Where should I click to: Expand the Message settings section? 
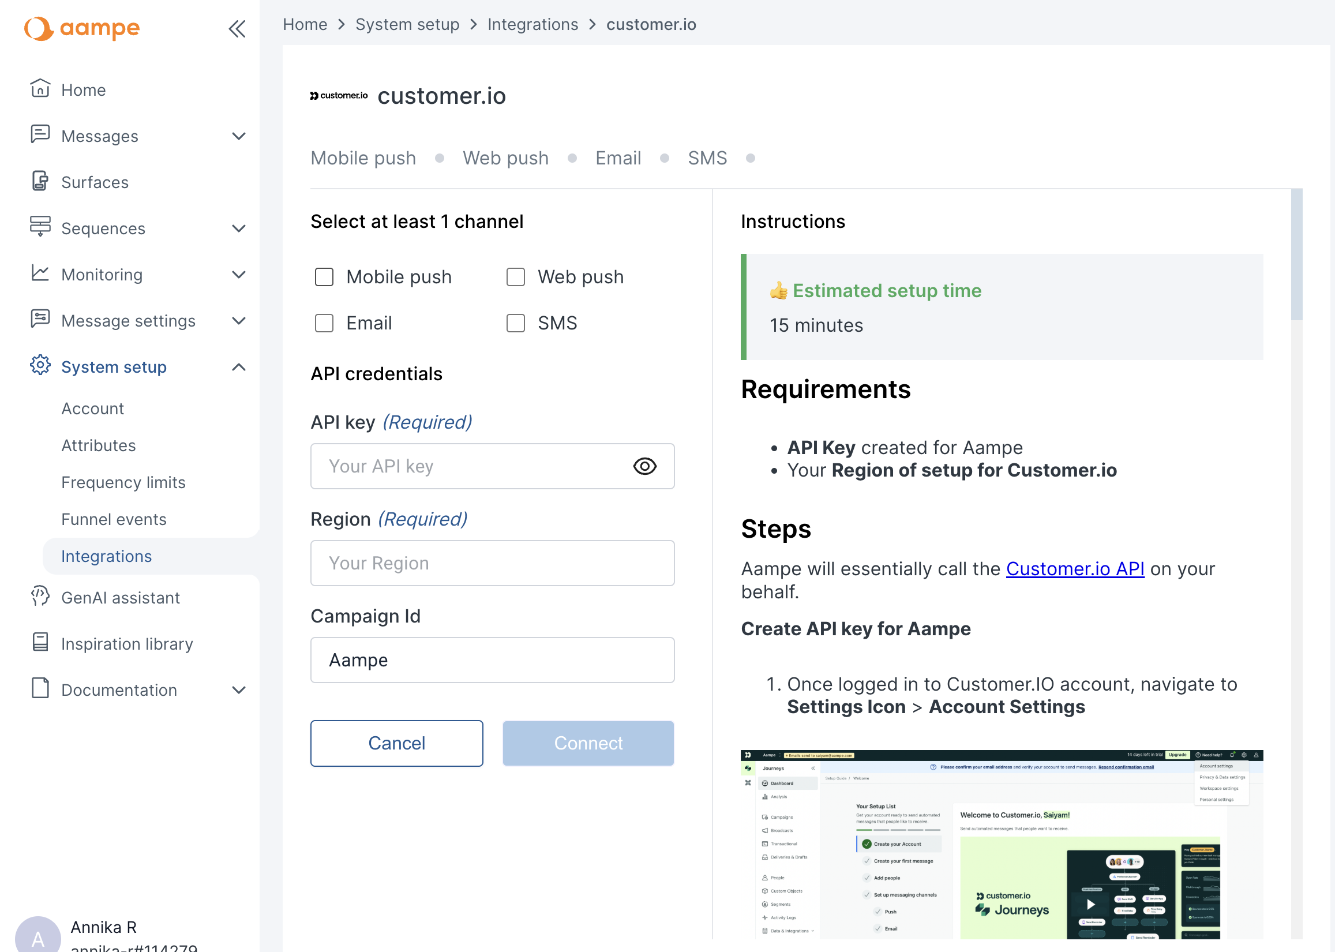point(238,321)
